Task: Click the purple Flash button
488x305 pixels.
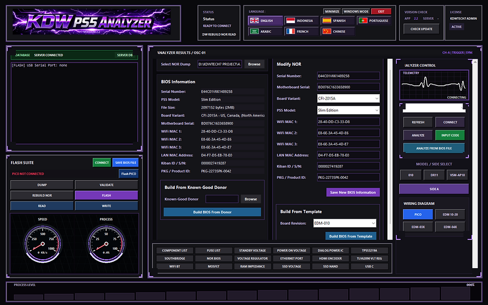Action: 107,195
